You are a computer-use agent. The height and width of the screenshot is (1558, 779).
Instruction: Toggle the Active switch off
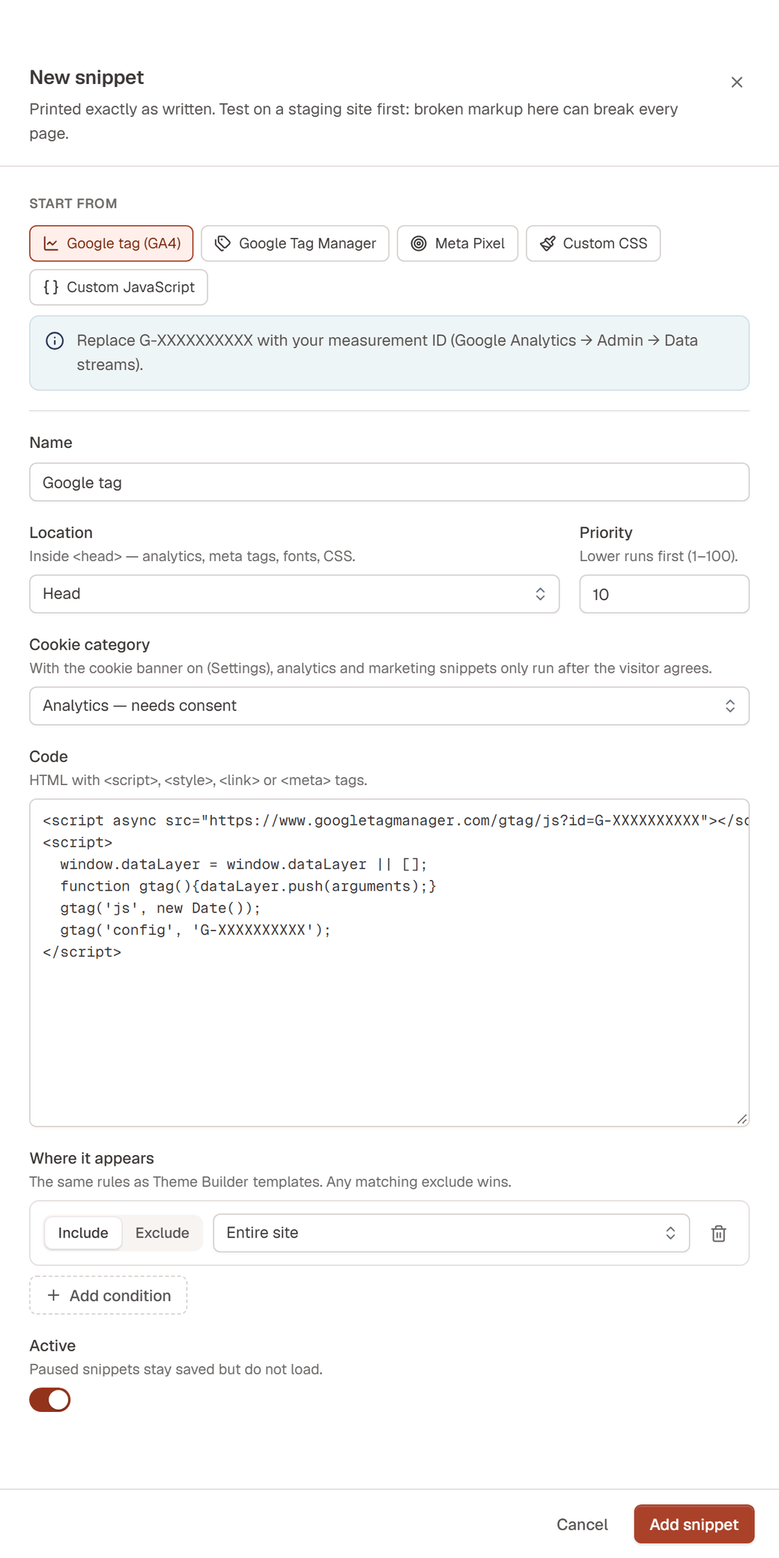click(x=50, y=1399)
